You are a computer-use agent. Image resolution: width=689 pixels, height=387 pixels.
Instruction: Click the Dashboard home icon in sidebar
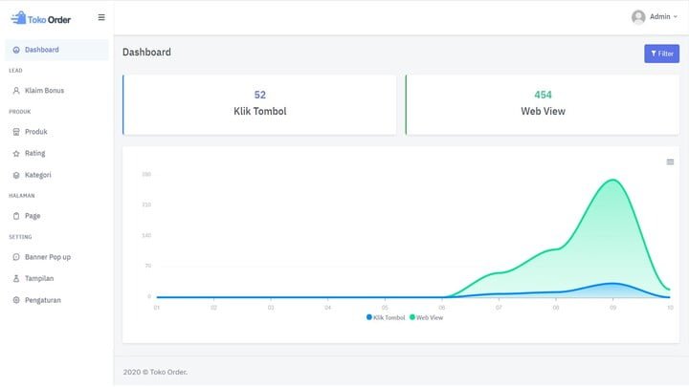pos(16,50)
